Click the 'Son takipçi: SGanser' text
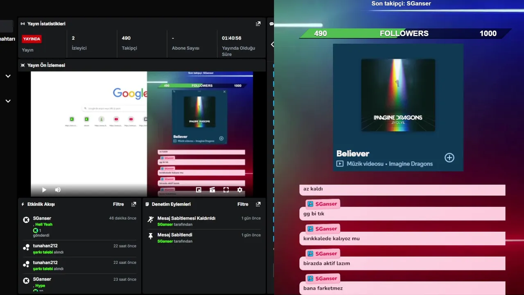 (x=401, y=4)
